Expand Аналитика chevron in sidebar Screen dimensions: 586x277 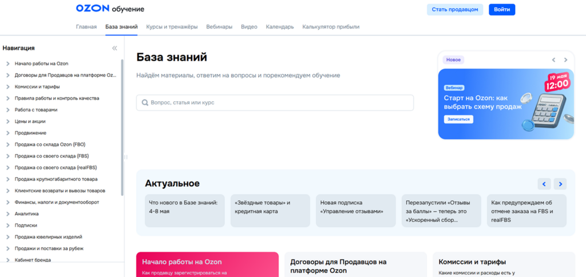click(x=8, y=214)
